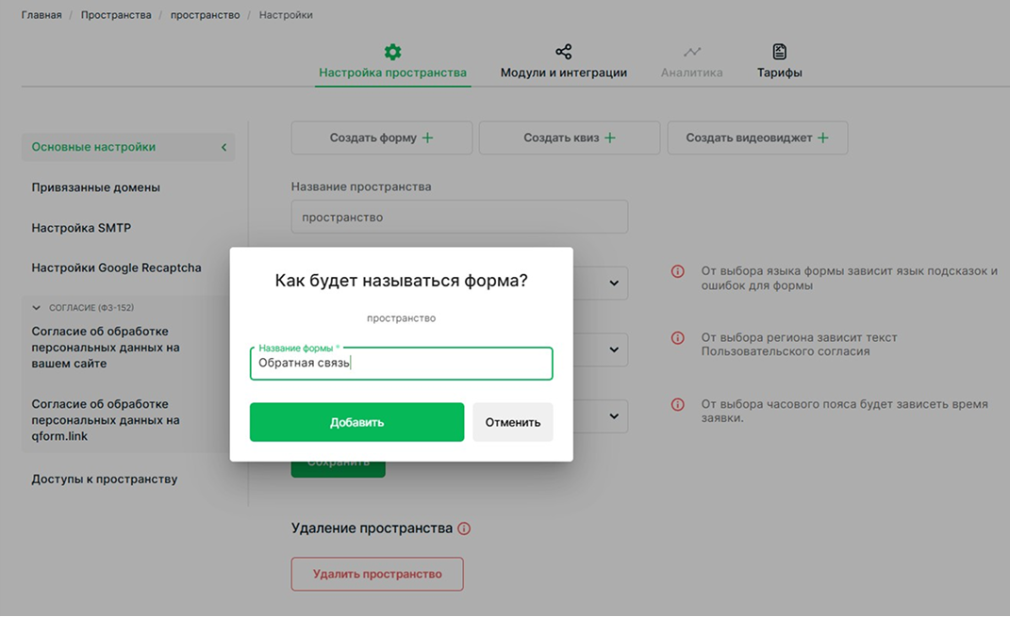Click the gear icon above Настройка пространства
The image size is (1010, 617).
392,52
